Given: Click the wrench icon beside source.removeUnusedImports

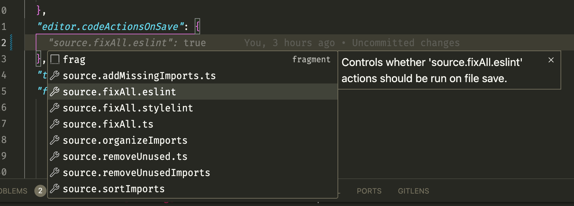Looking at the screenshot, I should [55, 173].
